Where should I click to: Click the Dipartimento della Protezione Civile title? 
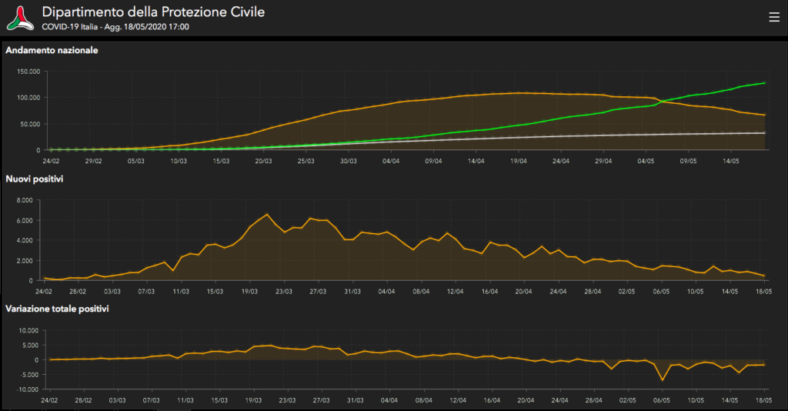coord(153,12)
